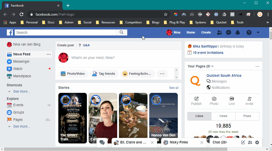Open Chrome menu three dots
This screenshot has width=272, height=151.
point(268,15)
